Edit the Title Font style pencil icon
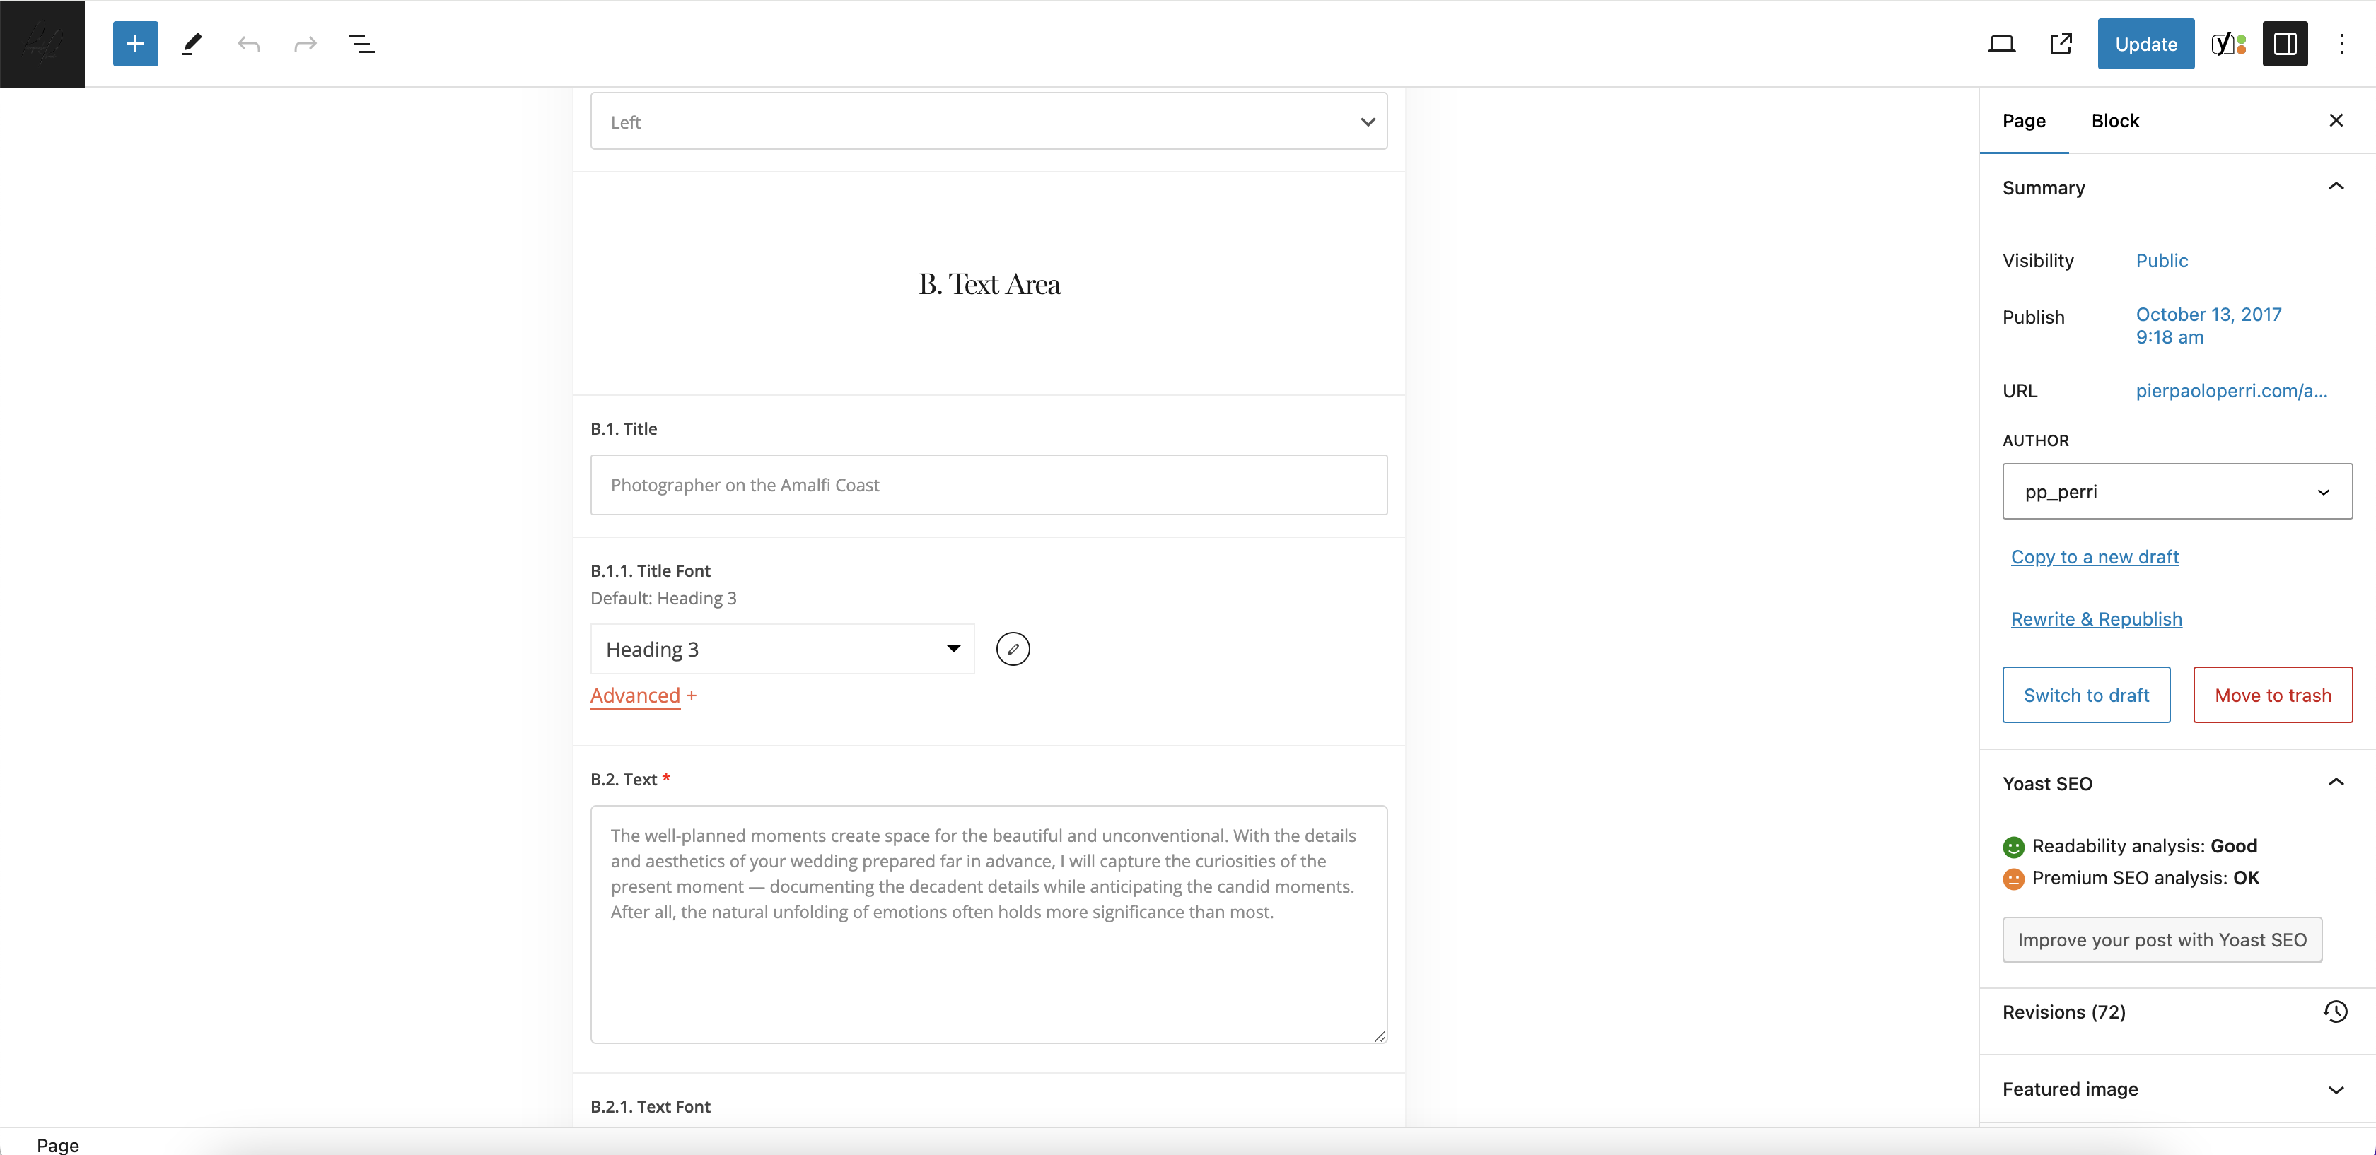The height and width of the screenshot is (1155, 2376). 1013,649
